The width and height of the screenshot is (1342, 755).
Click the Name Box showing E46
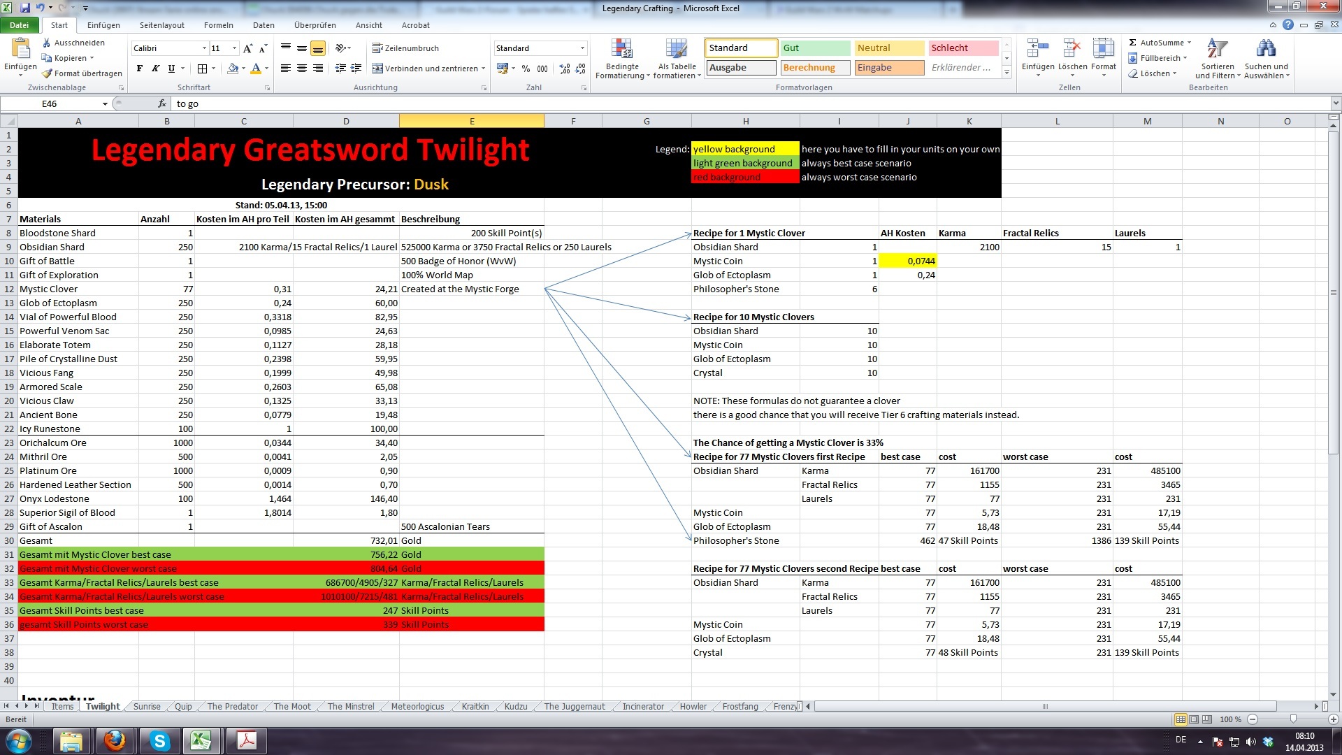pos(50,103)
